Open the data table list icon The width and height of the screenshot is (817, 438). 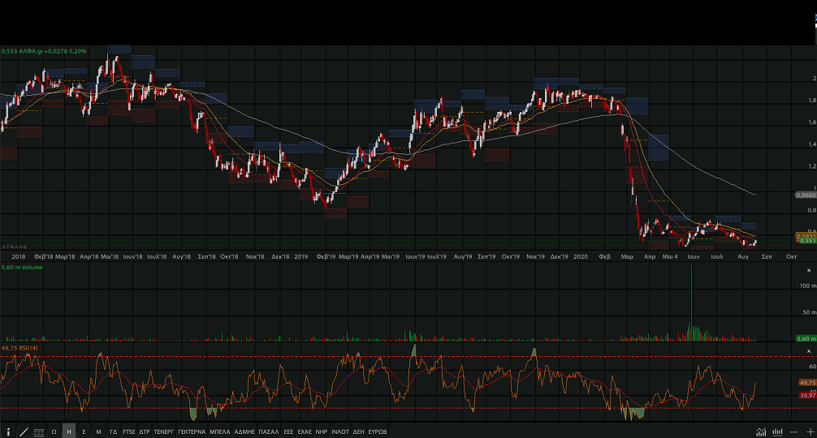click(39, 432)
